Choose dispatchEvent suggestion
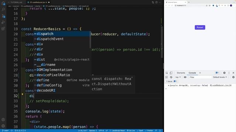236x132 pixels. pyautogui.click(x=62, y=39)
